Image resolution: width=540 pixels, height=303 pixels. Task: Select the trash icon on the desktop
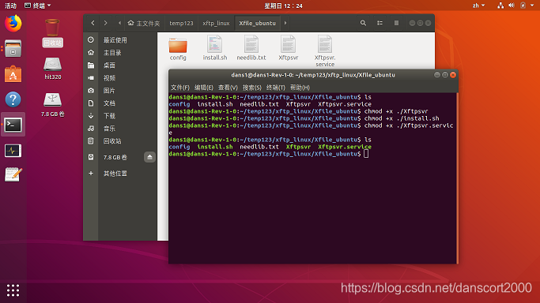[x=52, y=33]
